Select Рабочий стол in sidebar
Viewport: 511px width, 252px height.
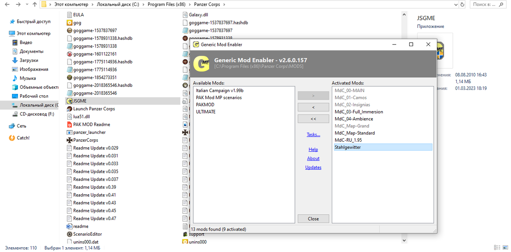[30, 96]
